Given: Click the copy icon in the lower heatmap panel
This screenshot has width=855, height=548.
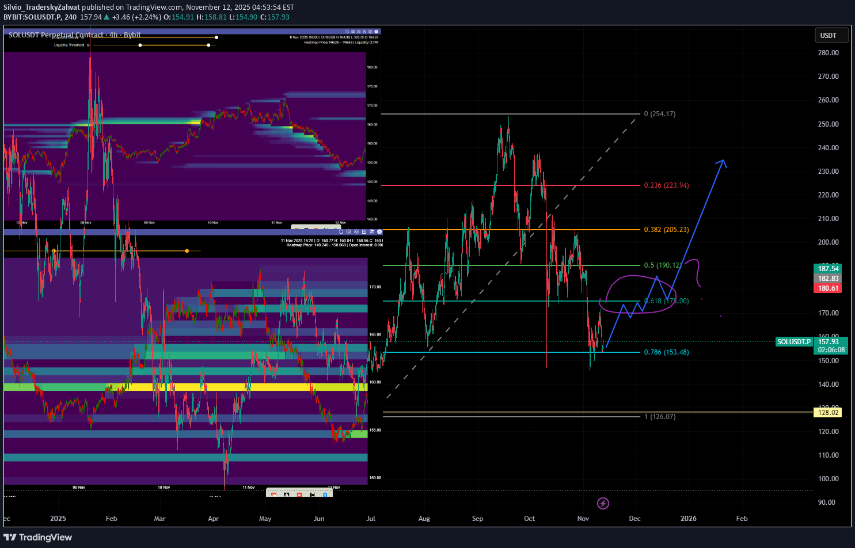Looking at the screenshot, I should click(x=372, y=231).
